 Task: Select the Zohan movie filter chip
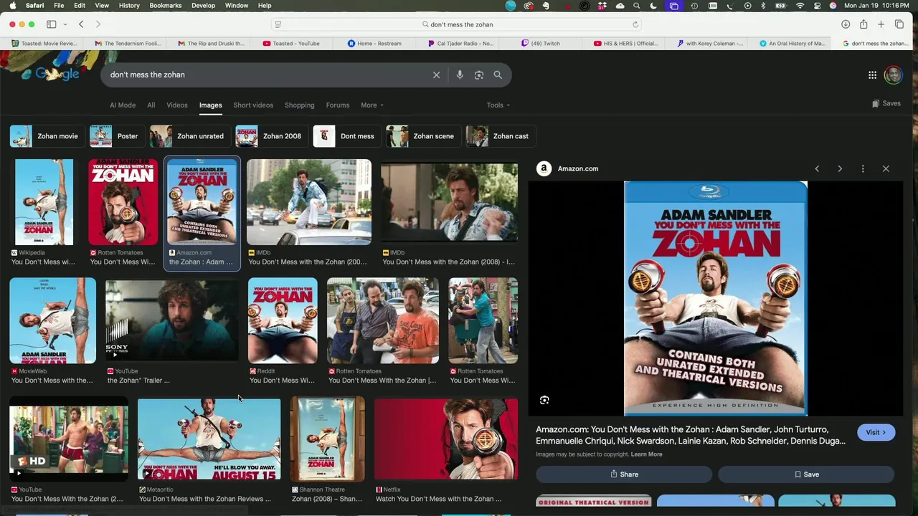tap(47, 136)
